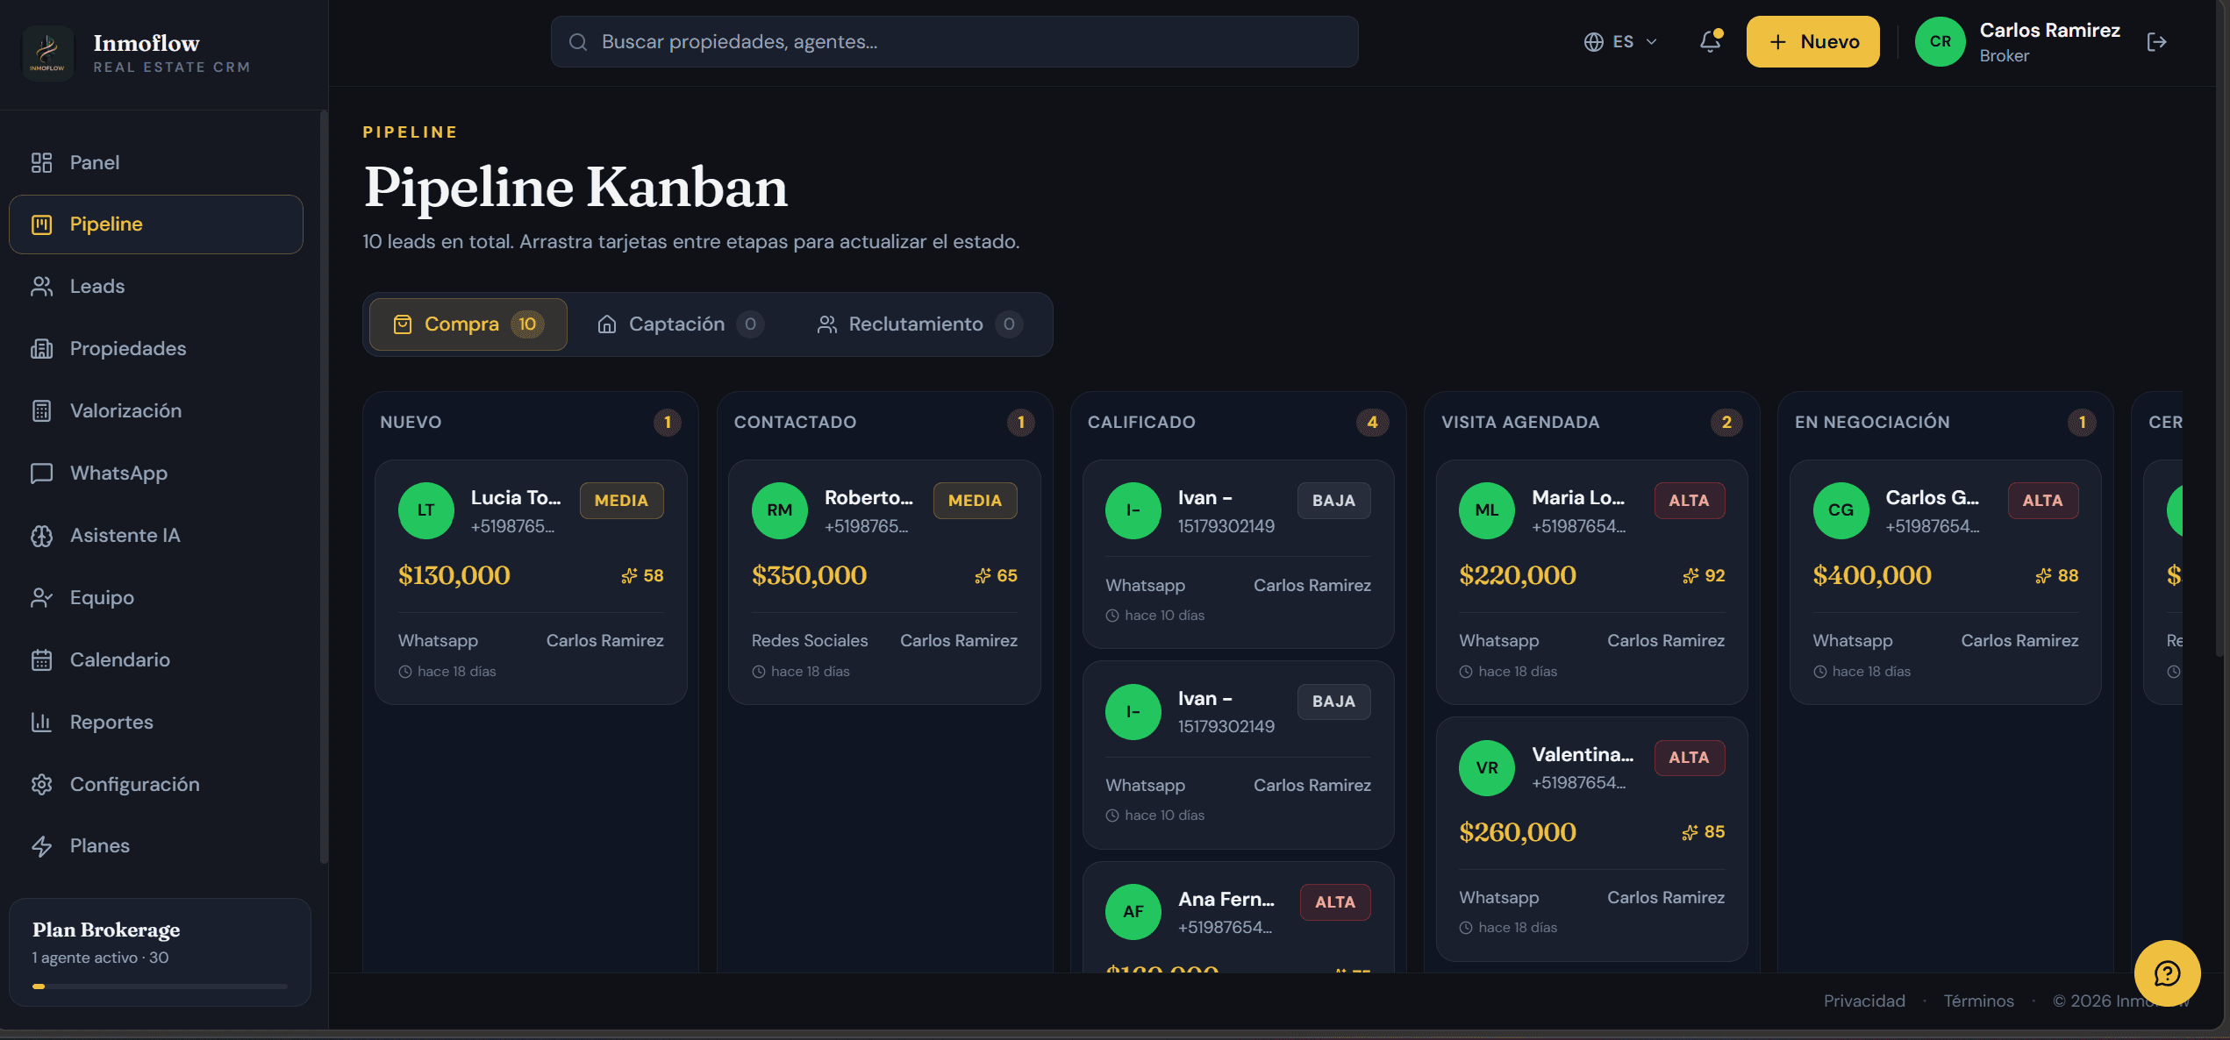Click the CONTACTADO column header
The height and width of the screenshot is (1040, 2230).
(x=795, y=422)
